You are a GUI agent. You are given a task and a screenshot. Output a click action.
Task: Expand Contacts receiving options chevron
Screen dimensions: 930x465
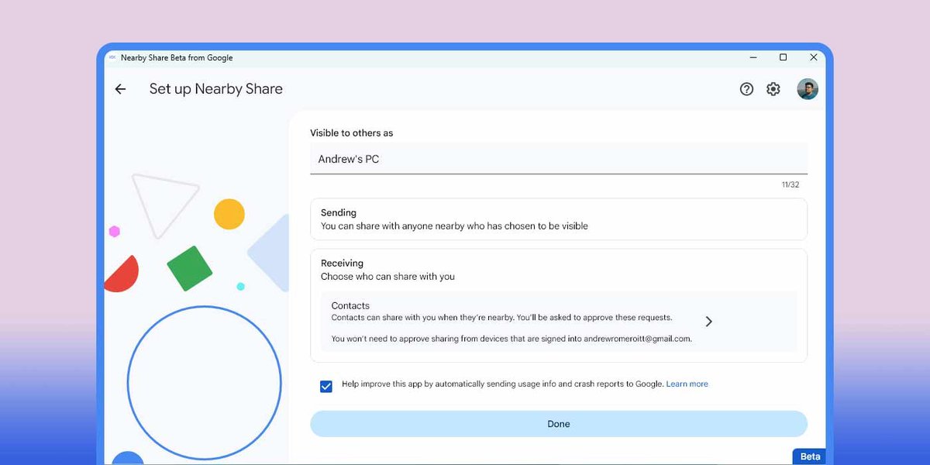pos(708,321)
